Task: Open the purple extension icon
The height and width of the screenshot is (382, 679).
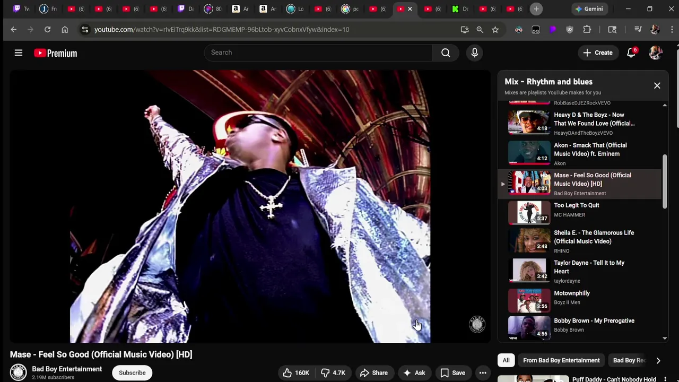Action: click(x=553, y=30)
